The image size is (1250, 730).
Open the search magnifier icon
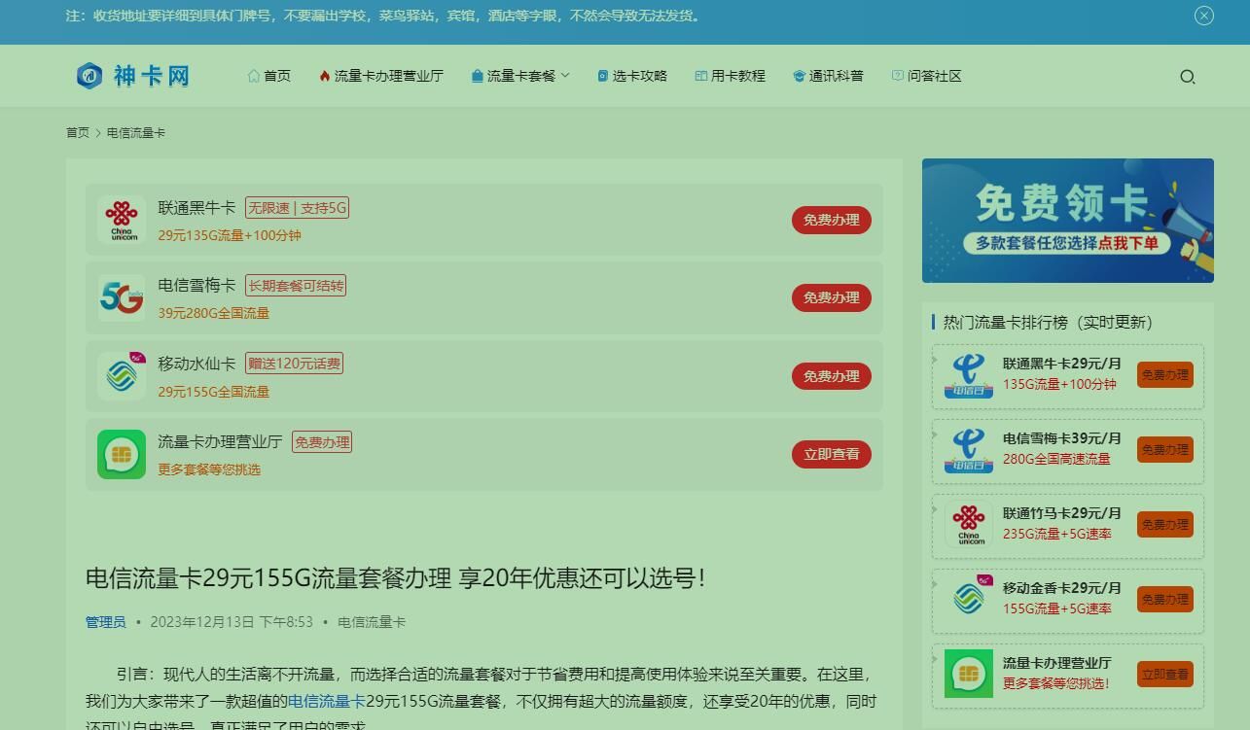1188,77
